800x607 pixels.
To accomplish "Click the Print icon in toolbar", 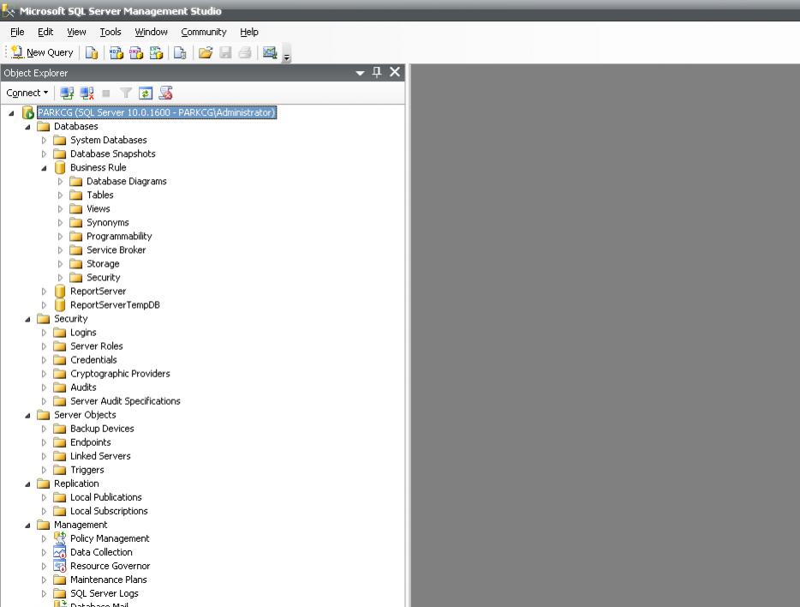I will 245,52.
